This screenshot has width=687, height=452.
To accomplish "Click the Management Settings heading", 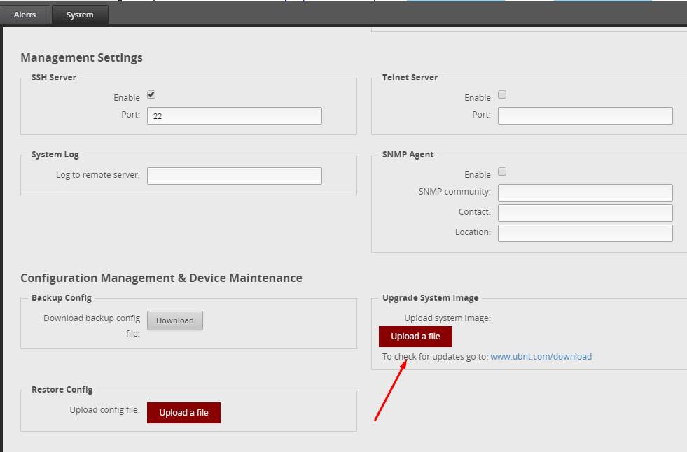I will click(81, 57).
